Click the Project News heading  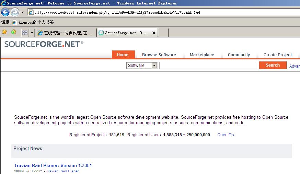[28, 148]
